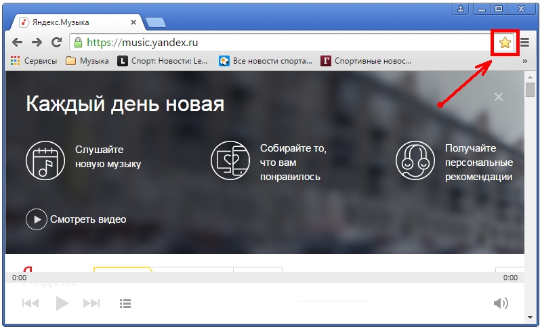540x329 pixels.
Task: Dismiss the promo banner with the X
Action: click(x=498, y=97)
